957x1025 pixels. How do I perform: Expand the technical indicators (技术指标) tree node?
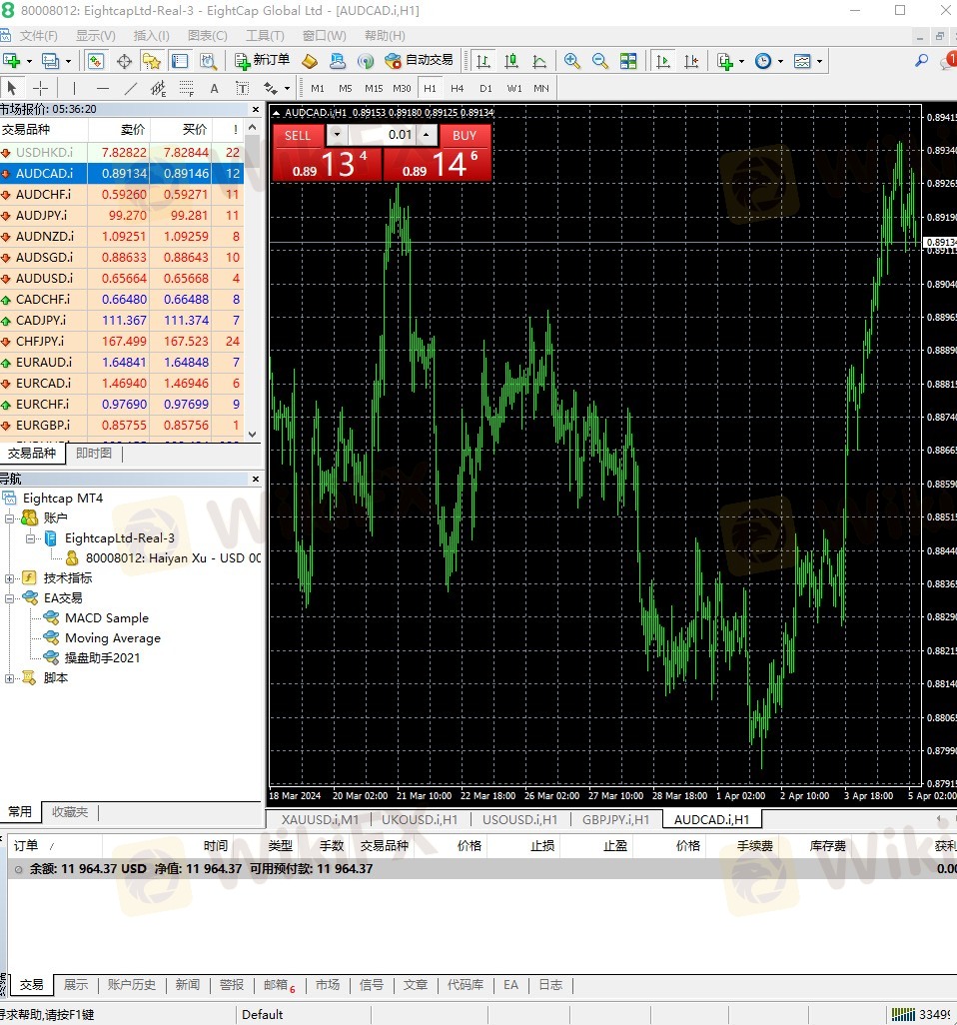9,578
